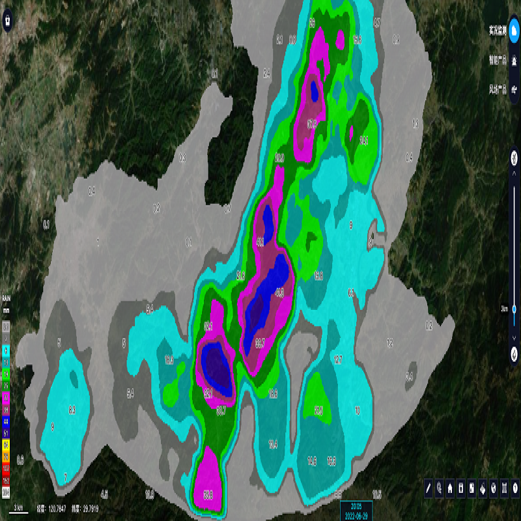Click the round icon below the height slider

pos(514,354)
